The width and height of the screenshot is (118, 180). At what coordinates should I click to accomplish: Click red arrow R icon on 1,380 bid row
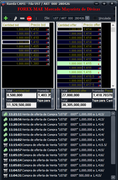pos(48,64)
